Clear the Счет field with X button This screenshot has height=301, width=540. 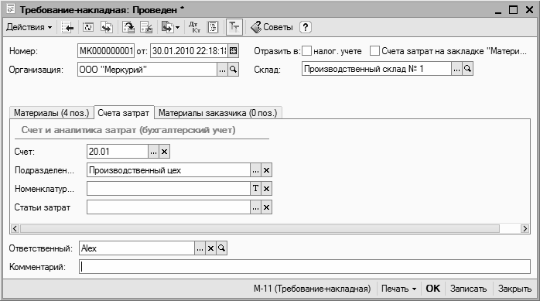coord(164,152)
